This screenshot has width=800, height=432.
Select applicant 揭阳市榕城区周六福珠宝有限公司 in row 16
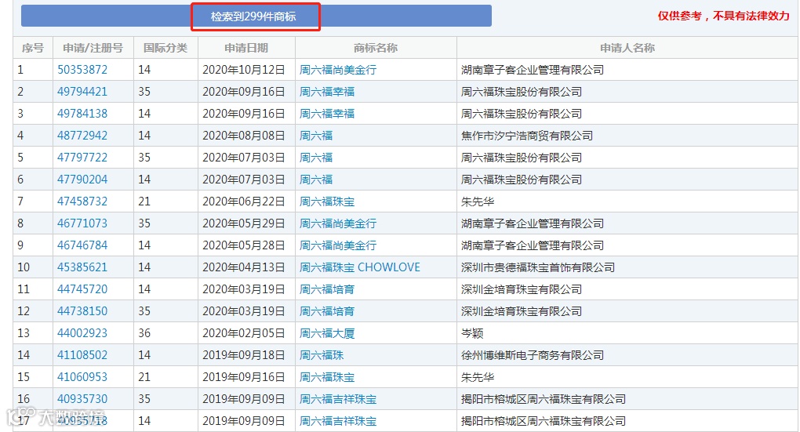pyautogui.click(x=544, y=398)
